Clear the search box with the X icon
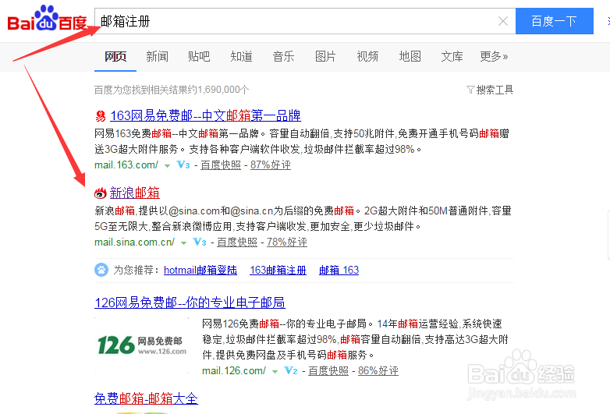The width and height of the screenshot is (610, 414). [503, 21]
